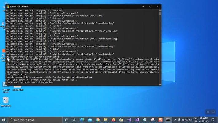Viewport: 218px width, 123px height.
Task: Click the argv[15] "-vendor" line
Action: pyautogui.click(x=33, y=26)
